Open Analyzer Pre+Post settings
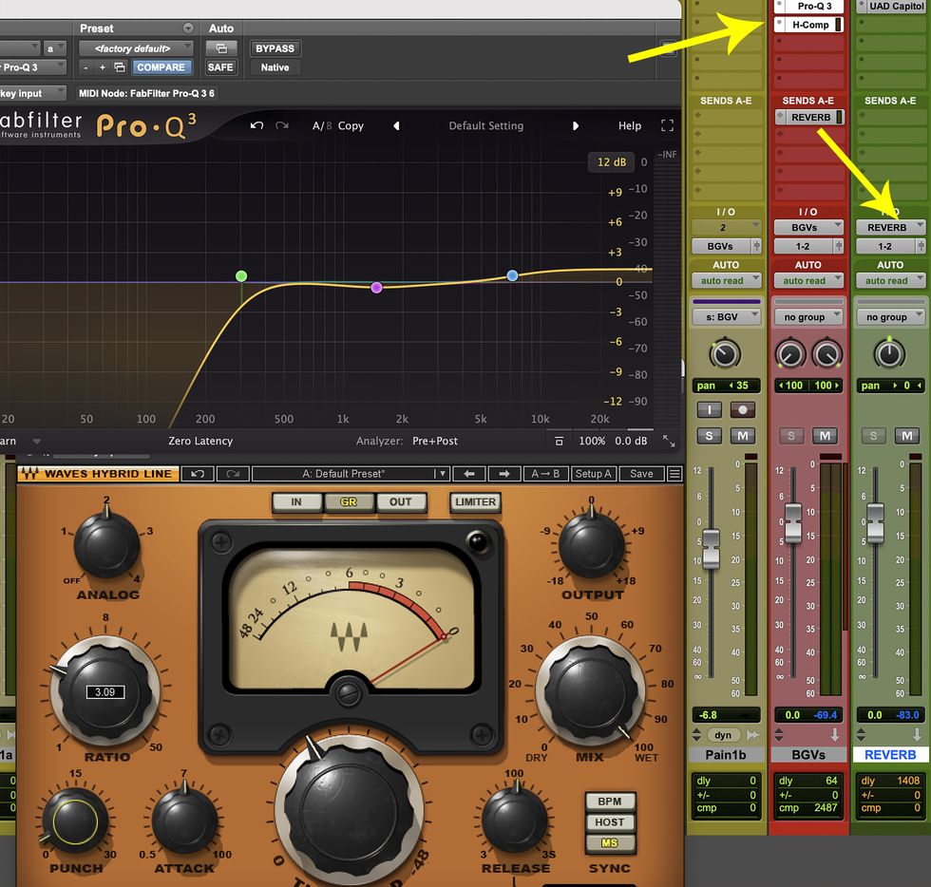The width and height of the screenshot is (931, 887). click(x=435, y=441)
